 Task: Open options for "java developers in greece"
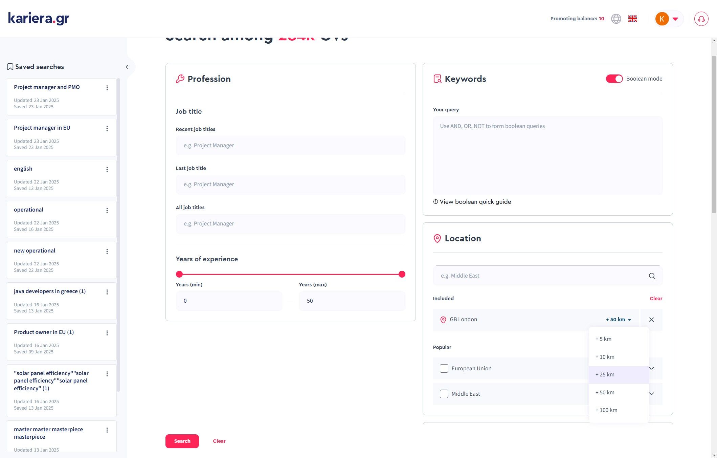pos(107,292)
